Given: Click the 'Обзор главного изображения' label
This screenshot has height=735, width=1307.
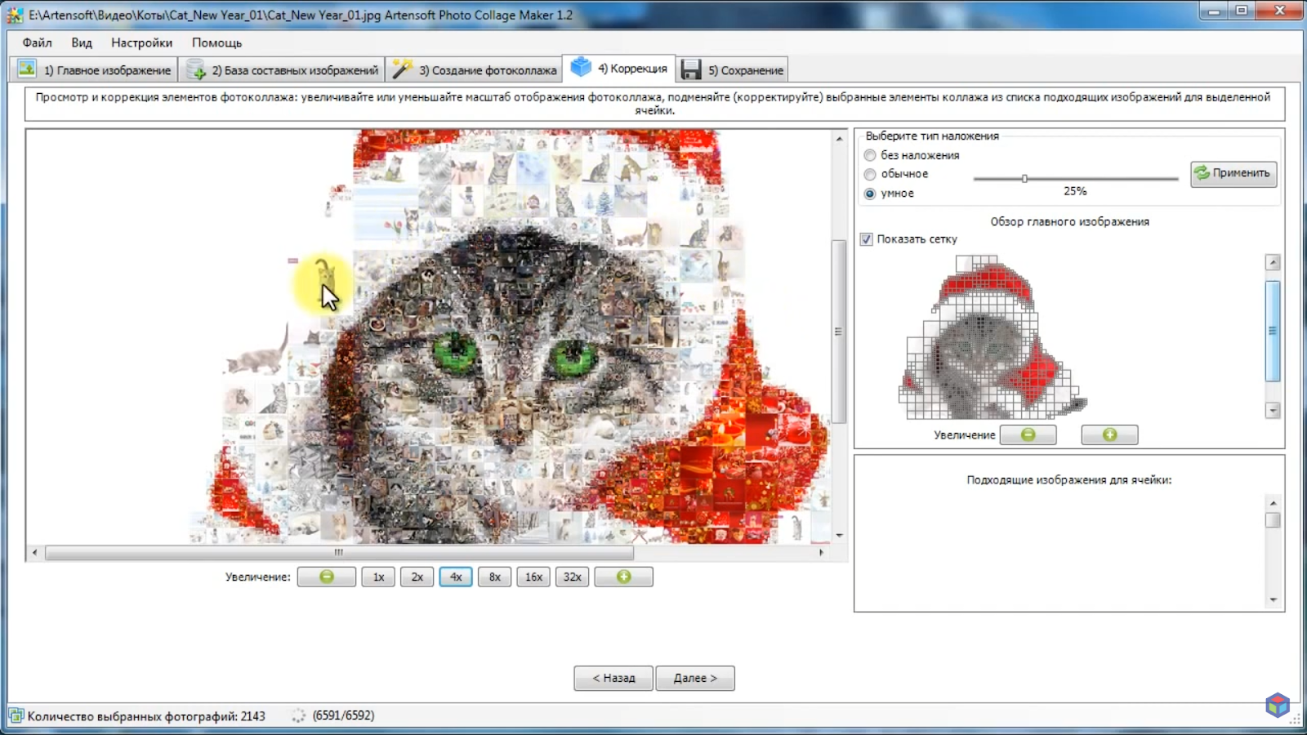Looking at the screenshot, I should point(1070,221).
